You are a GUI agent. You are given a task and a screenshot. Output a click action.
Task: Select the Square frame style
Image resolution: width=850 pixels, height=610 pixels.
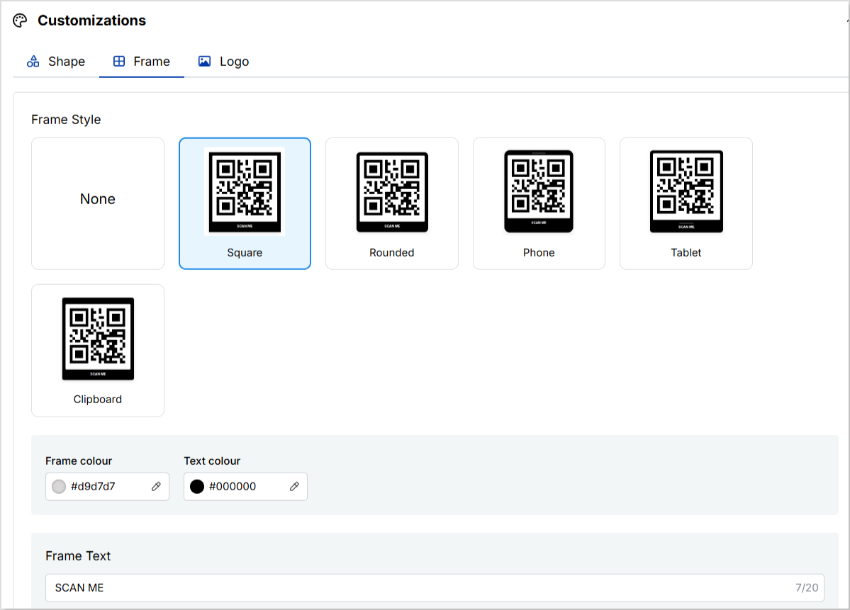pos(245,203)
